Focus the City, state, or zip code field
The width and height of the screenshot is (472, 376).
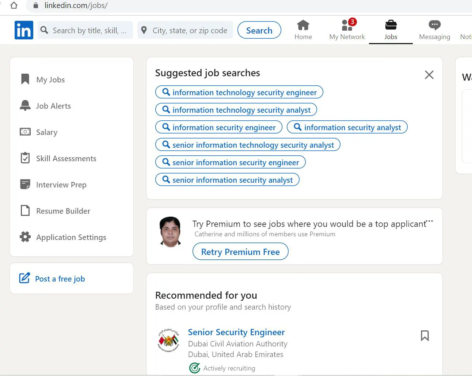[x=185, y=30]
